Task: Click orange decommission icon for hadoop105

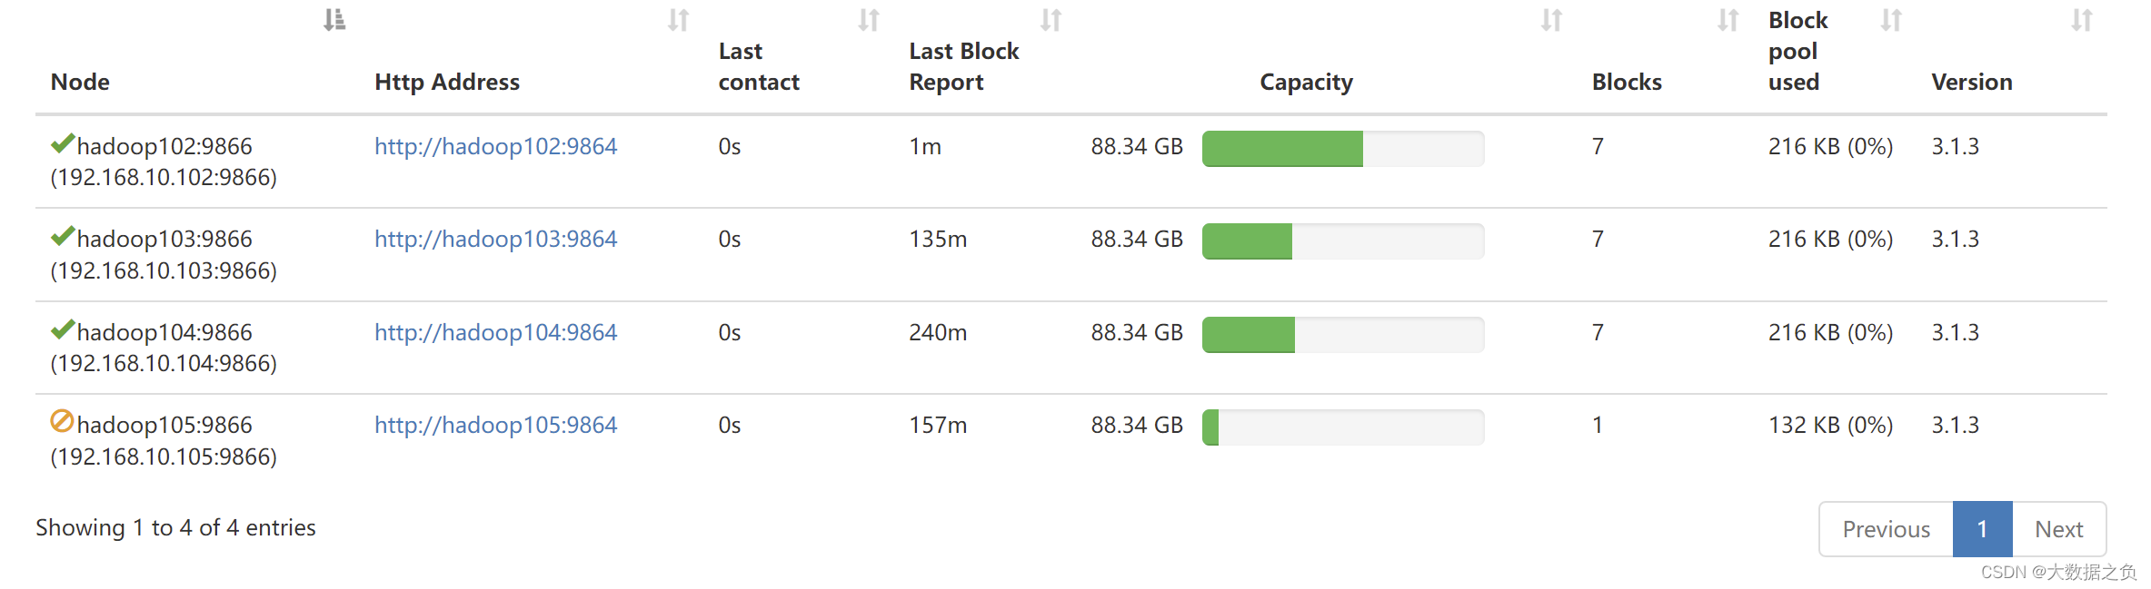Action: point(62,421)
